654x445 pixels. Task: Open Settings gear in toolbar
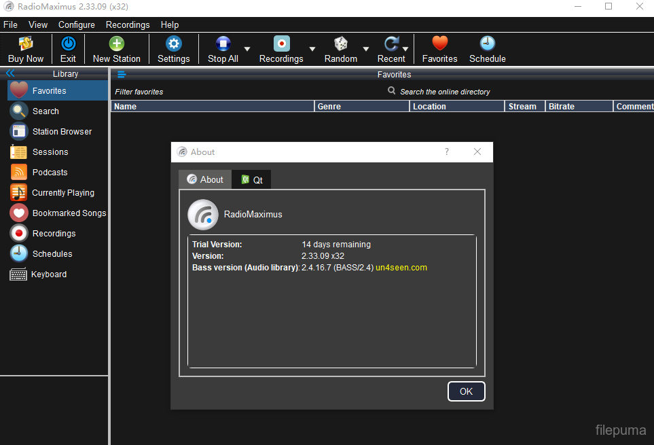174,45
